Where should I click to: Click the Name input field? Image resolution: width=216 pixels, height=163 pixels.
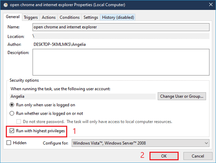(121, 27)
